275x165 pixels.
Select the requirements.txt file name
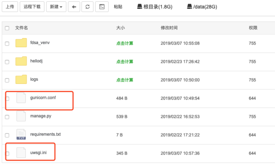click(x=45, y=134)
